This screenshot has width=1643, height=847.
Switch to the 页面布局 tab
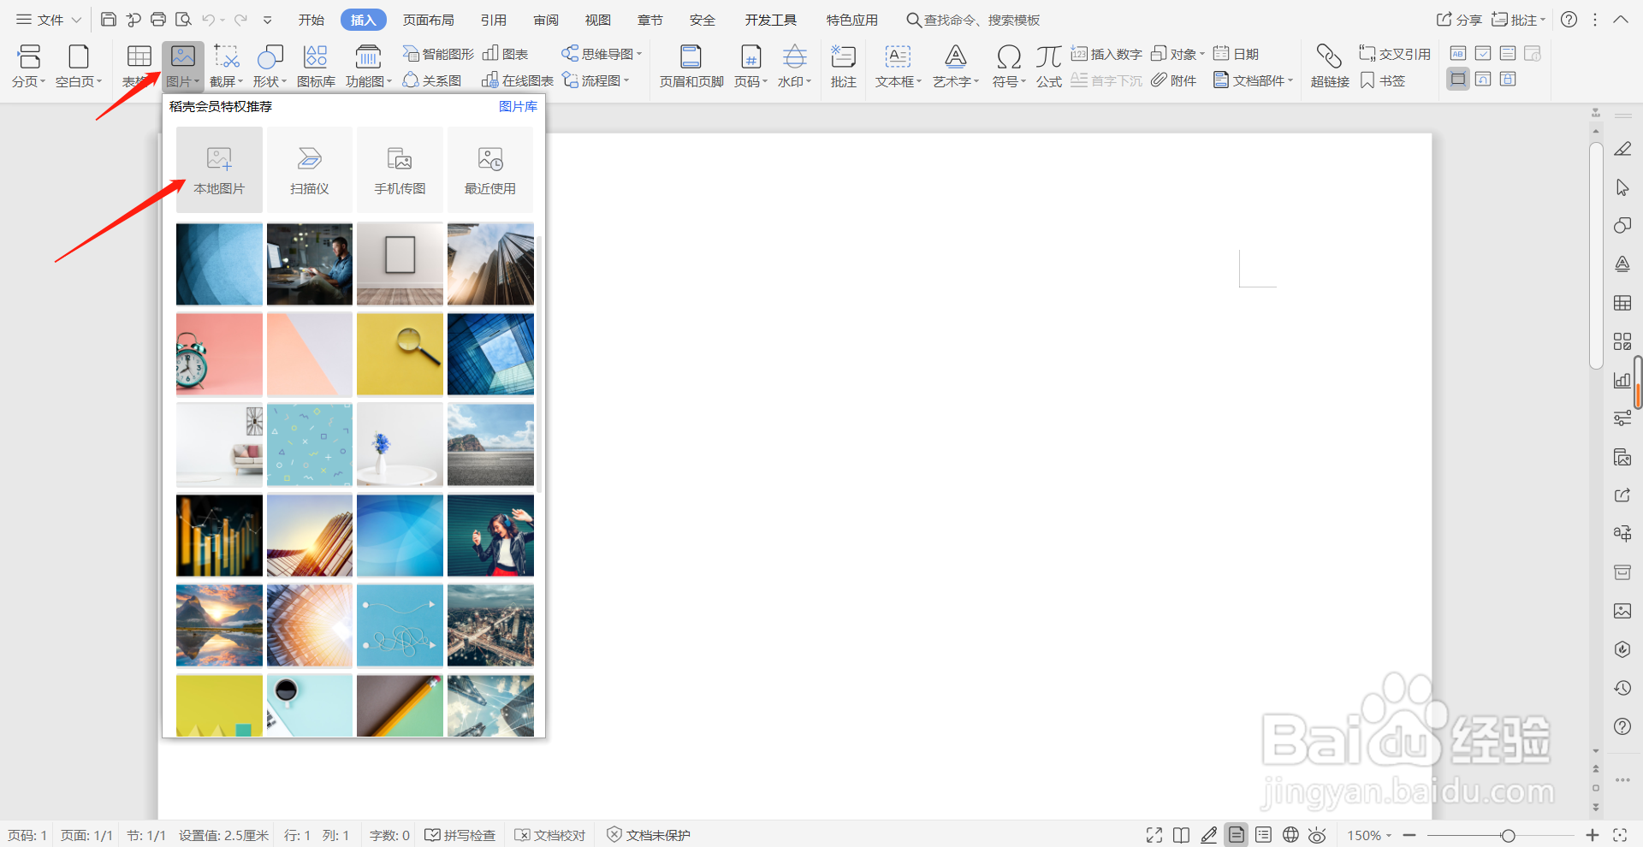coord(429,20)
